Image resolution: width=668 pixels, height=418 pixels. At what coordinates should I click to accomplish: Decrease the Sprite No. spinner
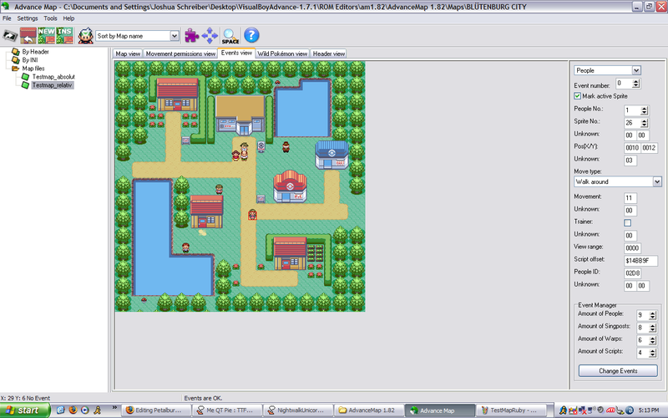point(644,125)
